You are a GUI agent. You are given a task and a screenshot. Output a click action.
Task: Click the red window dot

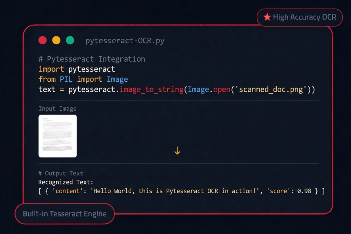(x=43, y=40)
